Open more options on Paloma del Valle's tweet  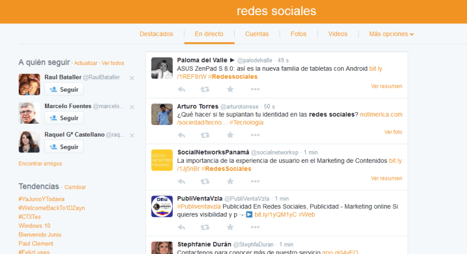255,89
